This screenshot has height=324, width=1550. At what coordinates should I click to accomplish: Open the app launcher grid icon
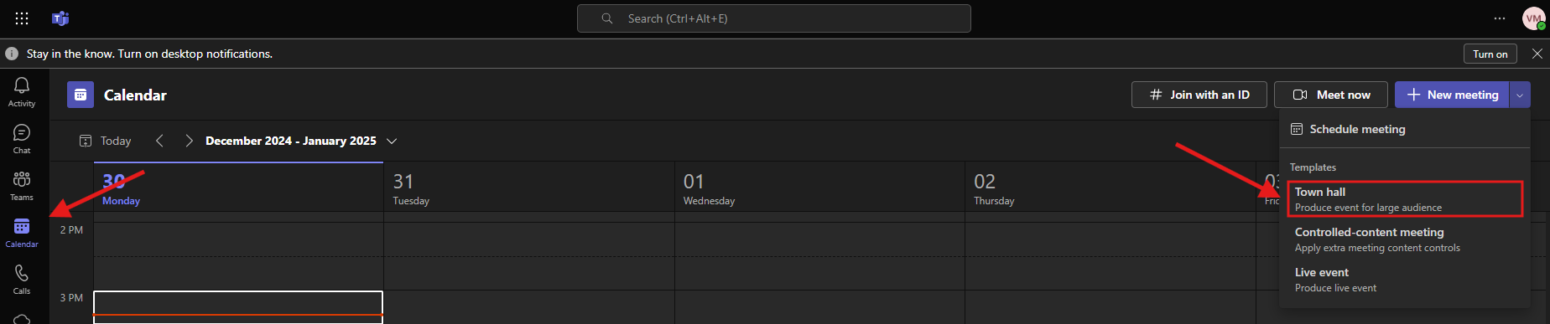click(x=22, y=18)
